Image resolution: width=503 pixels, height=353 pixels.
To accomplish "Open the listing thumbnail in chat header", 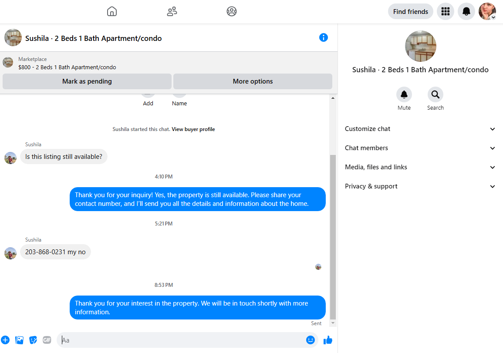I will tap(13, 37).
